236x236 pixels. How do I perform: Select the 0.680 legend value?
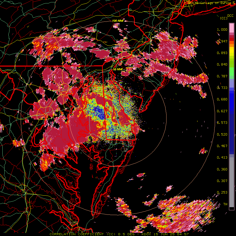[x=222, y=99]
